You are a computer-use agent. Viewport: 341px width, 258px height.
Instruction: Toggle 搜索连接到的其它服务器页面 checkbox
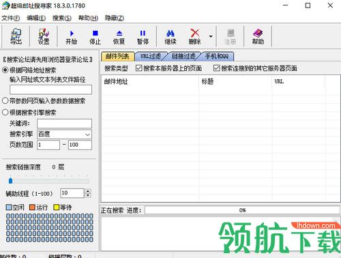tap(216, 68)
